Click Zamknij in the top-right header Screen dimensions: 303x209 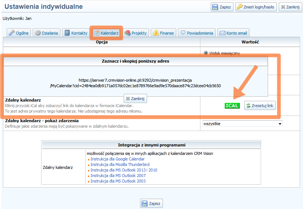(x=290, y=7)
